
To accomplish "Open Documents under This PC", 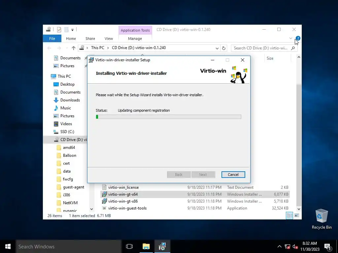I will (70, 92).
